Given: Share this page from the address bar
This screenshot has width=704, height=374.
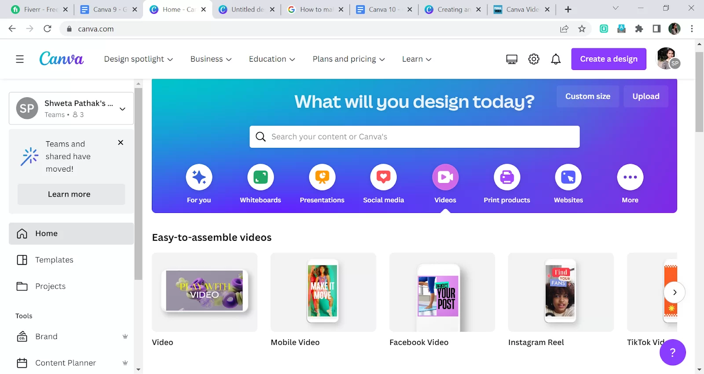Looking at the screenshot, I should pyautogui.click(x=564, y=29).
